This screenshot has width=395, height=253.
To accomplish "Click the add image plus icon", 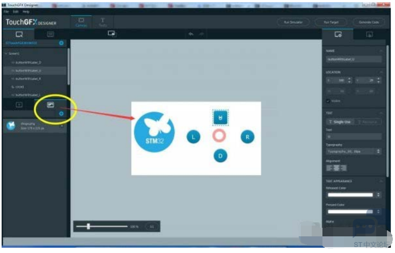I will click(x=61, y=114).
